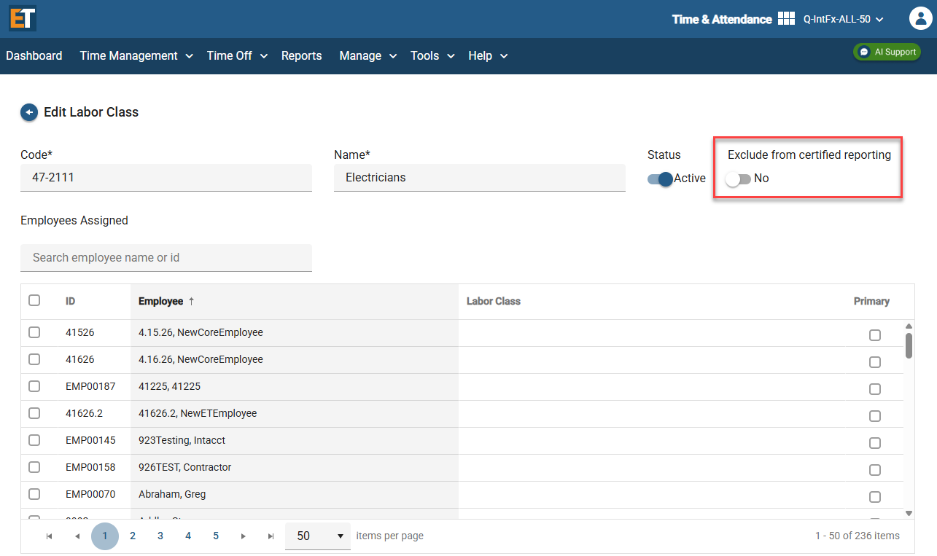Open the Q-IntFx-ALL-50 company selector
Viewport: 937px width, 556px height.
pos(843,19)
